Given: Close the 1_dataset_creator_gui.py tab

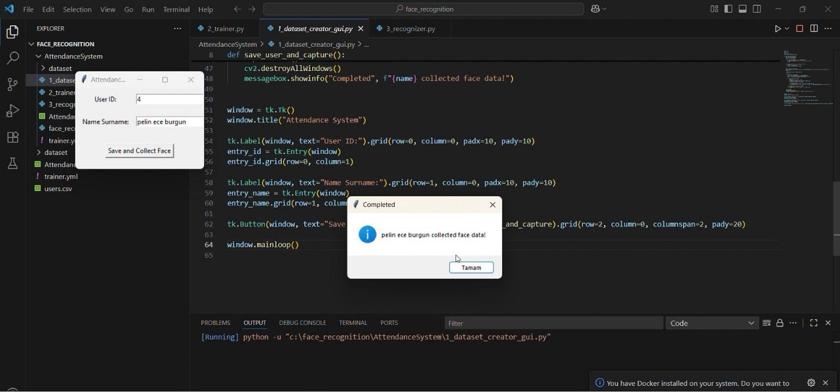Looking at the screenshot, I should coord(361,29).
